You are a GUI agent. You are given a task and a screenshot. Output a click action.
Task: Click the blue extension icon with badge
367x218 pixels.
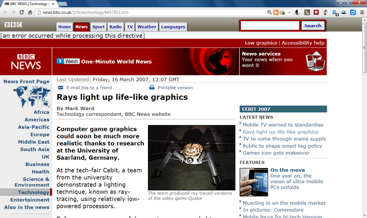[x=335, y=13]
